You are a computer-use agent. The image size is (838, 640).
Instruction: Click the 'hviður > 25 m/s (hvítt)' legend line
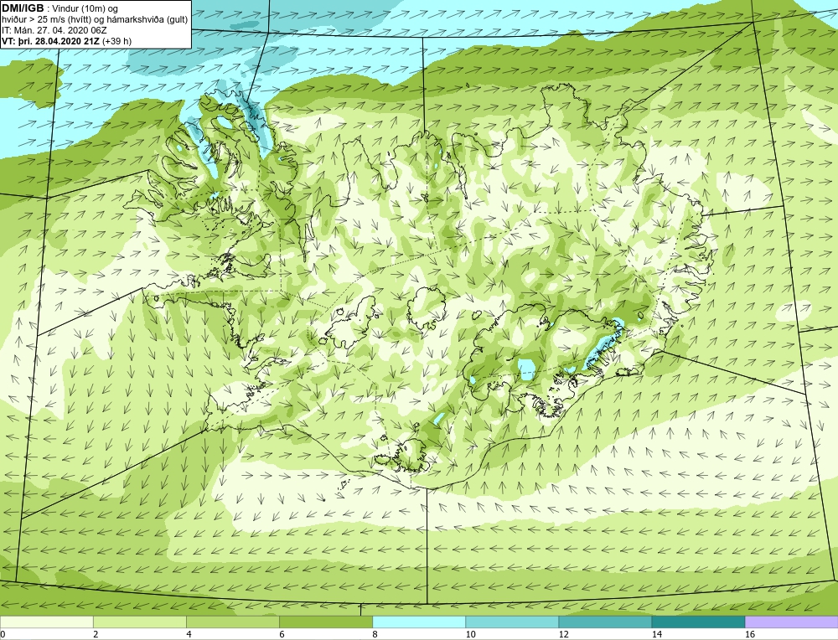(46, 20)
